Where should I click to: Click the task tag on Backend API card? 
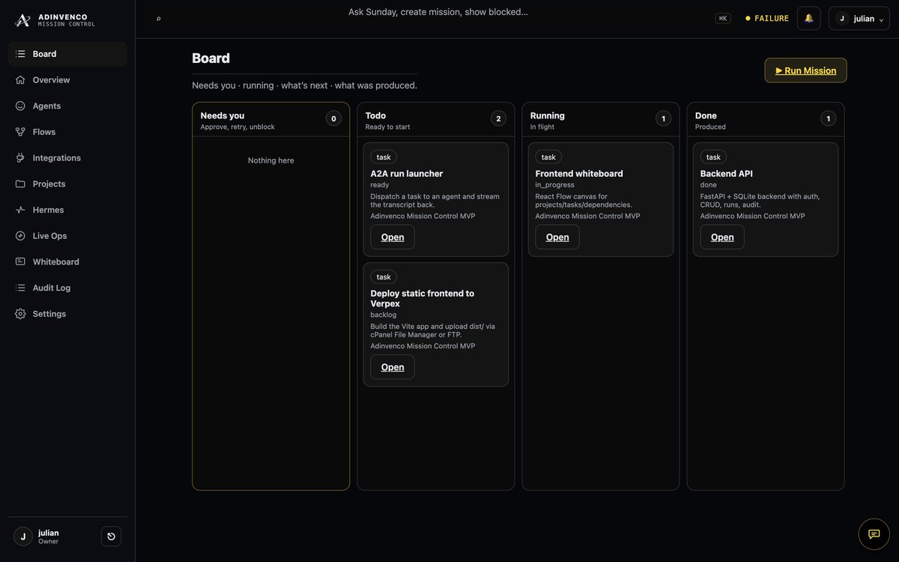713,157
